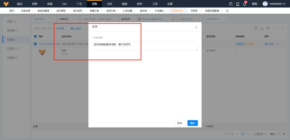Click the 帮助 help link
Viewport: 290px width, 140px height.
[x=255, y=4]
